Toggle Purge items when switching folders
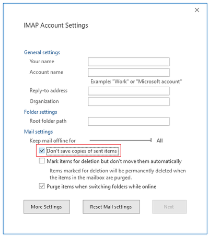Screen dimensions: 209x236 pyautogui.click(x=42, y=186)
